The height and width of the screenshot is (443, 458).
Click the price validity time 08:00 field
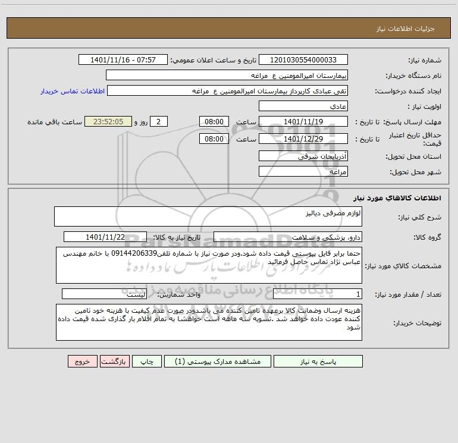(214, 139)
